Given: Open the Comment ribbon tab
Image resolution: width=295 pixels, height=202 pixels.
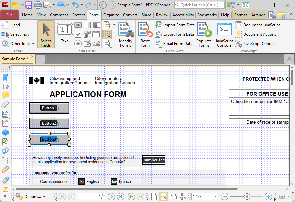Looking at the screenshot, I should coord(59,15).
